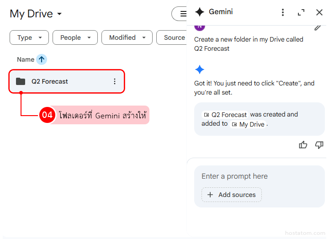Screen dimensions: 329x239
Task: Open the Modified filter dropdown
Action: (127, 37)
